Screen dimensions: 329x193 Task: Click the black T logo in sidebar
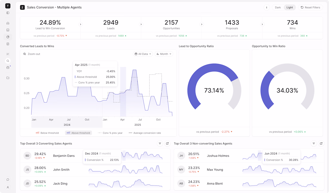(8, 6)
